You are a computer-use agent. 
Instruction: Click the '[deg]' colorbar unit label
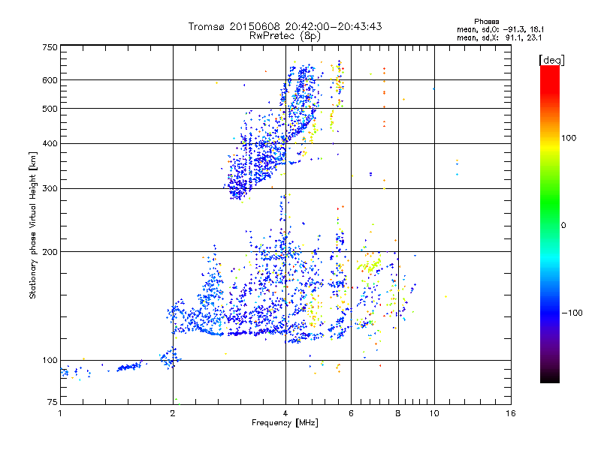point(551,60)
